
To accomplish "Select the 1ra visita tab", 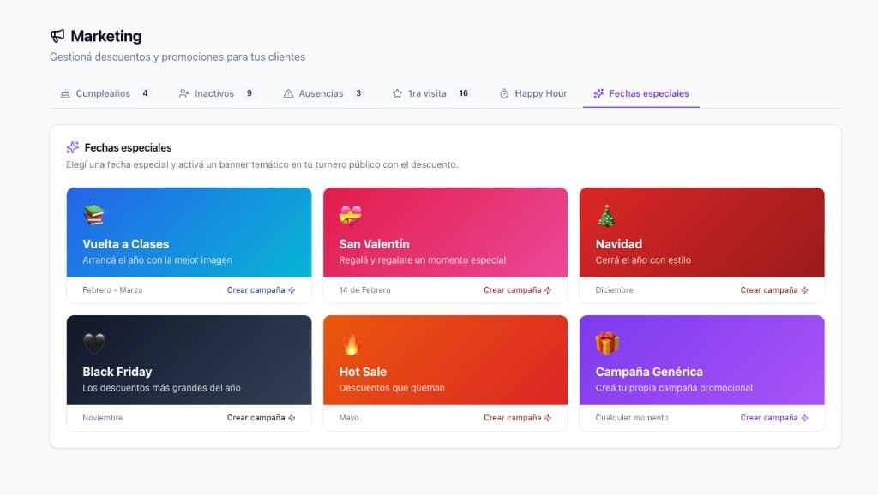I will (430, 93).
